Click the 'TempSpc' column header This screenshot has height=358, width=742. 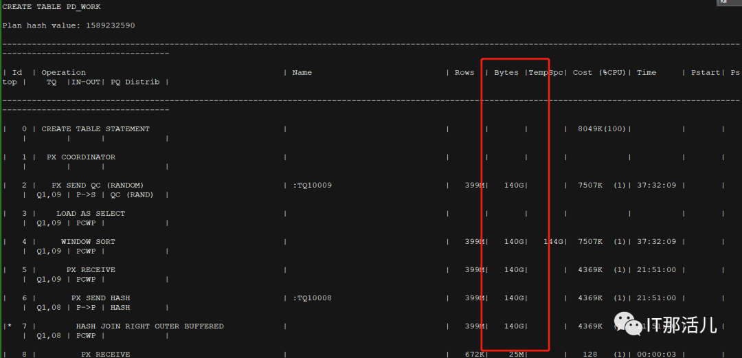coord(546,72)
